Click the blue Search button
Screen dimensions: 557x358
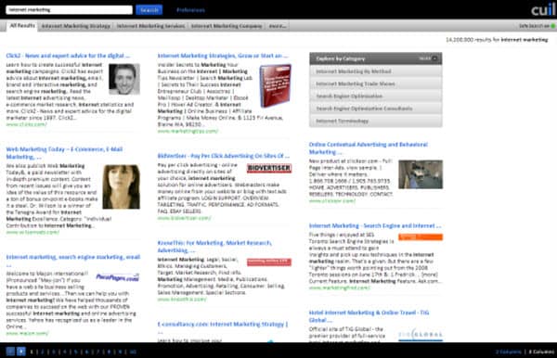(149, 10)
